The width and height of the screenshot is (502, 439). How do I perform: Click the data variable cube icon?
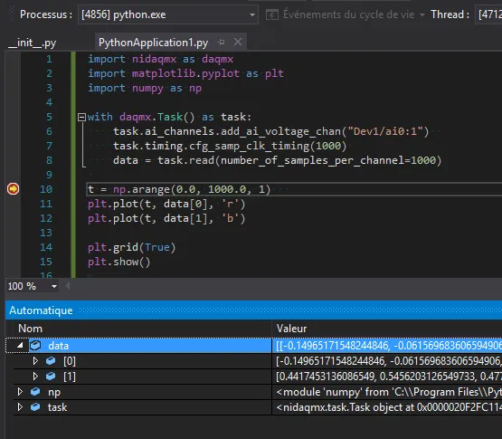[35, 346]
